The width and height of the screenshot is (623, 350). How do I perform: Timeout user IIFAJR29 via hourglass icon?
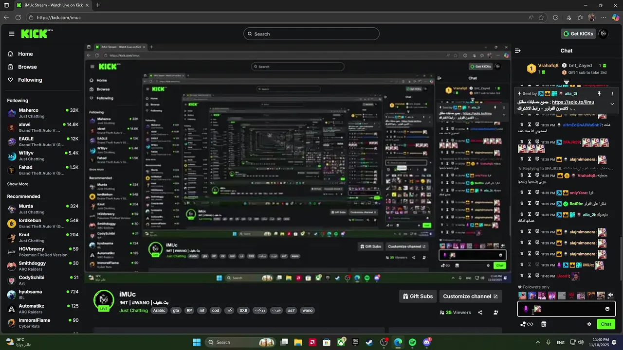[x=530, y=142]
